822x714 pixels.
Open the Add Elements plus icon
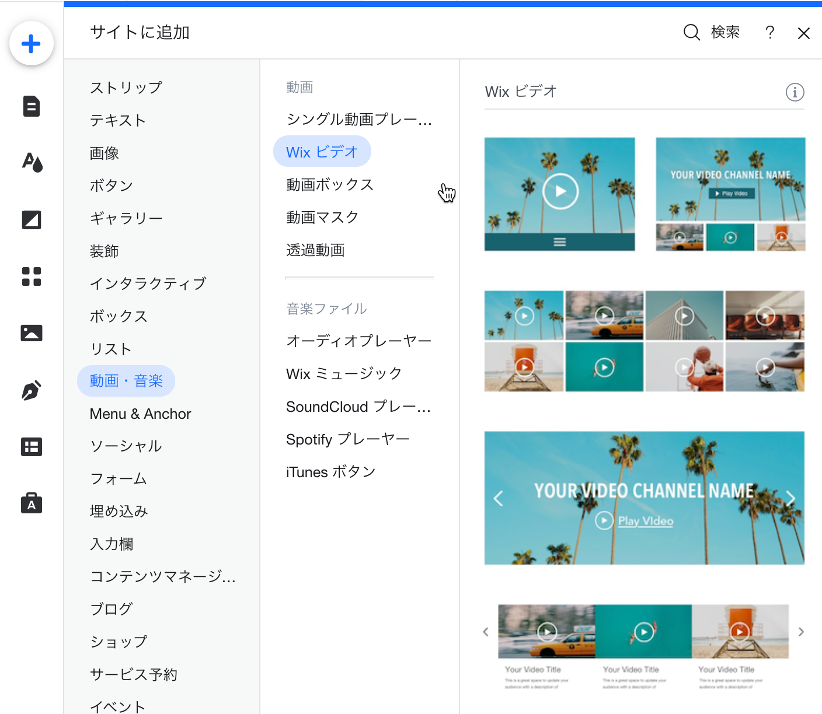(x=32, y=43)
